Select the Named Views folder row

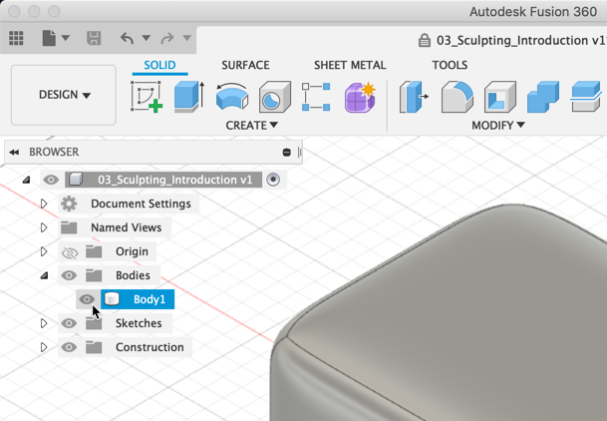point(115,227)
